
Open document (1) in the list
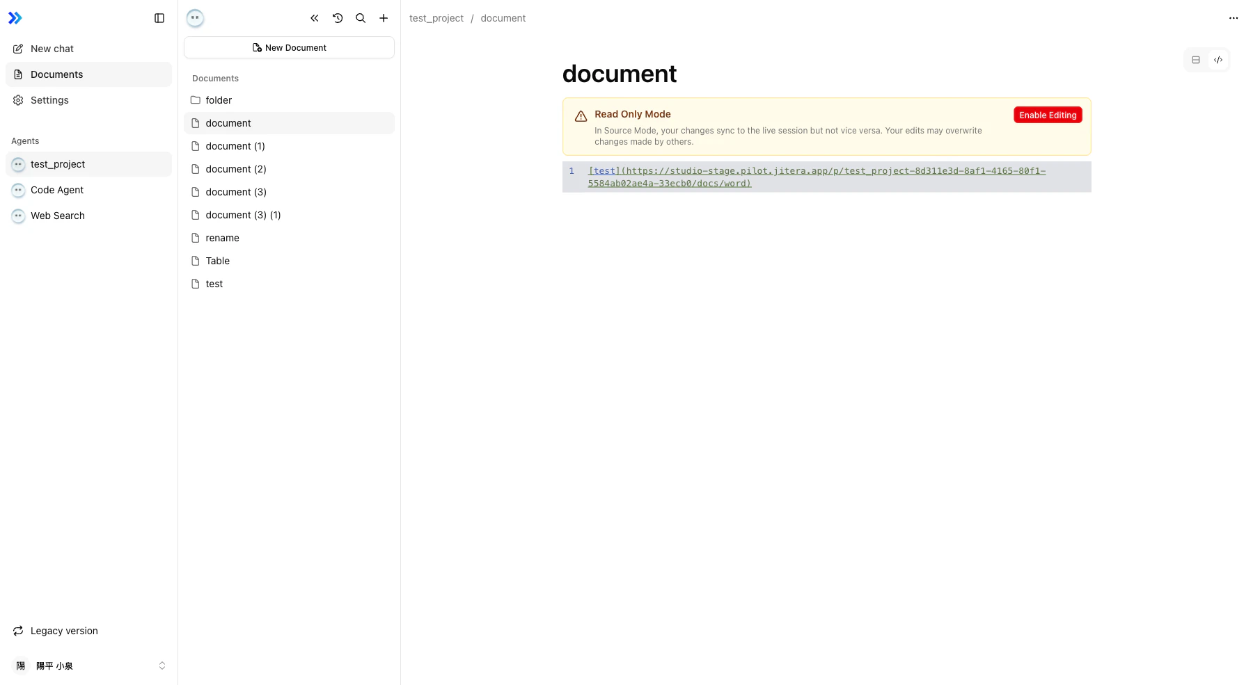point(289,146)
